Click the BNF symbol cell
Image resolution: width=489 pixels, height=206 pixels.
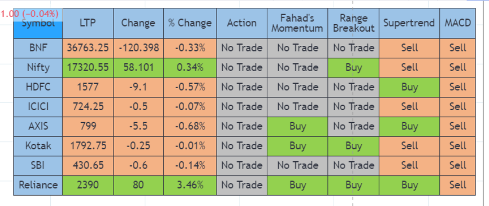pos(38,48)
